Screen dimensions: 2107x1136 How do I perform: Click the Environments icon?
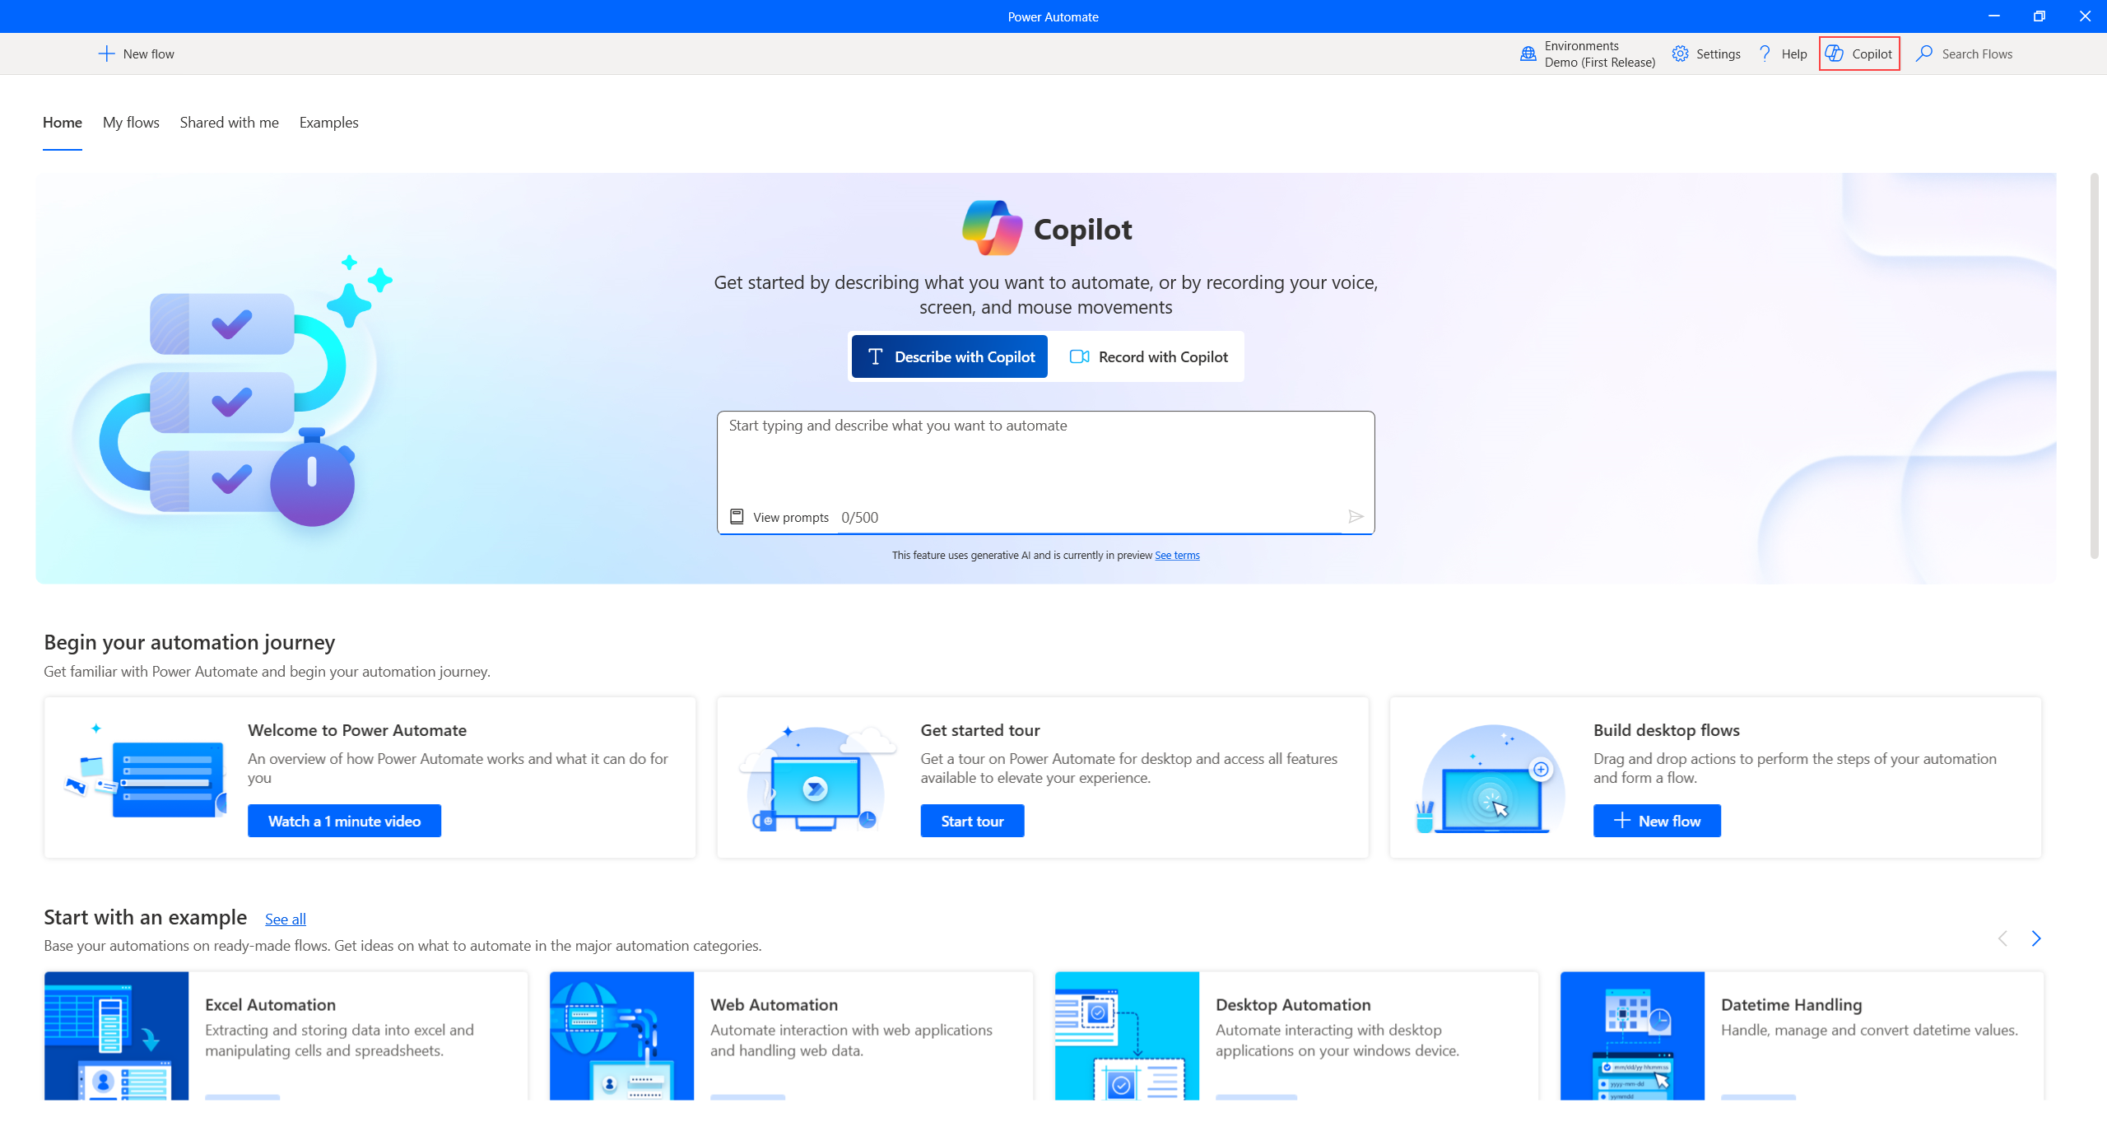(x=1527, y=54)
